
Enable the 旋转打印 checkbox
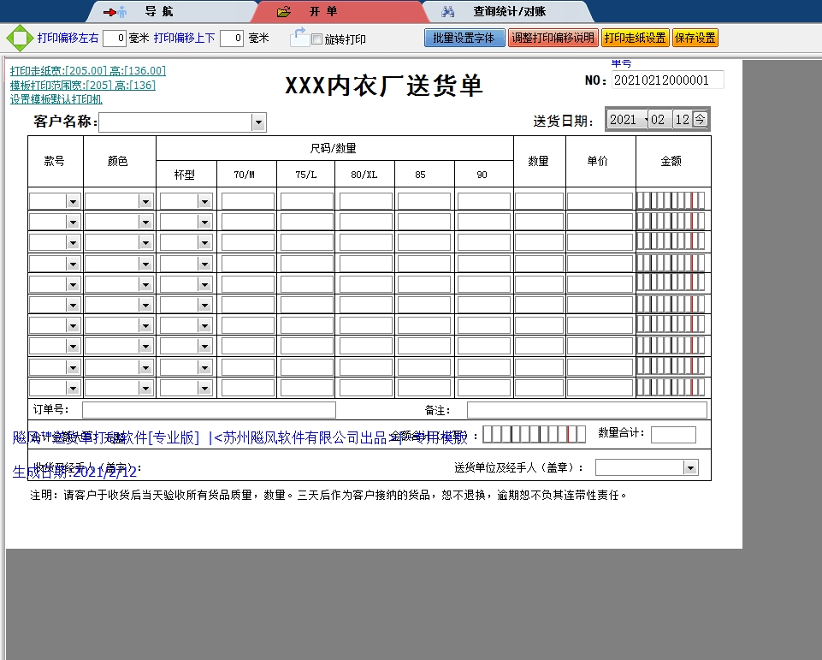coord(317,39)
